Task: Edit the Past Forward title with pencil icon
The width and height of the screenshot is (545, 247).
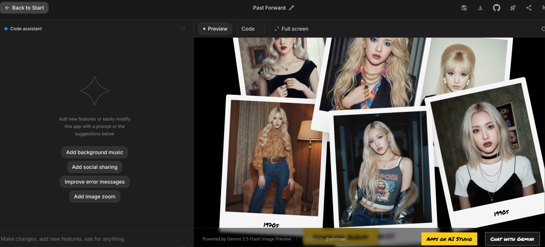Action: tap(292, 8)
